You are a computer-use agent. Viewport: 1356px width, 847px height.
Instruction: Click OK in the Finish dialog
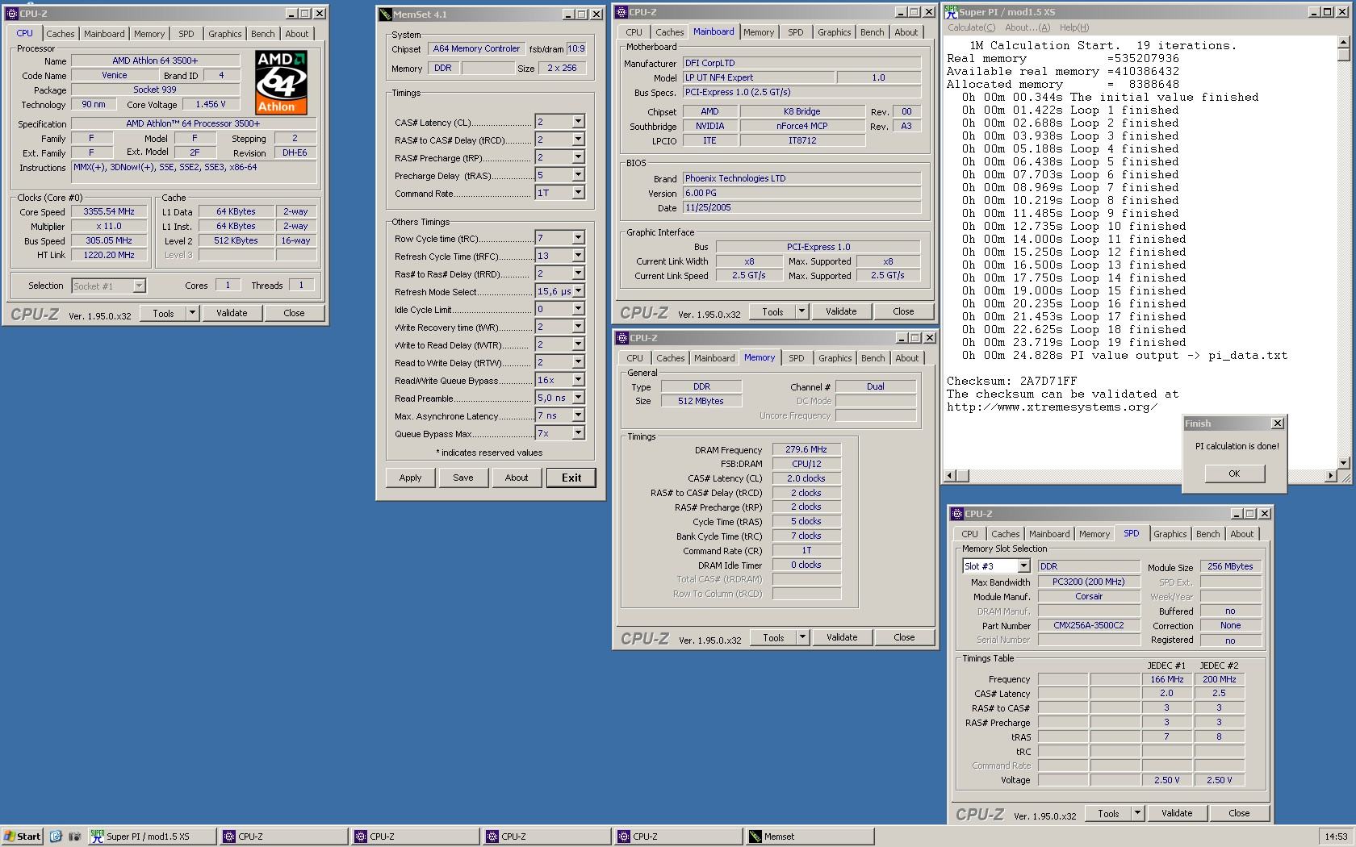pos(1234,474)
